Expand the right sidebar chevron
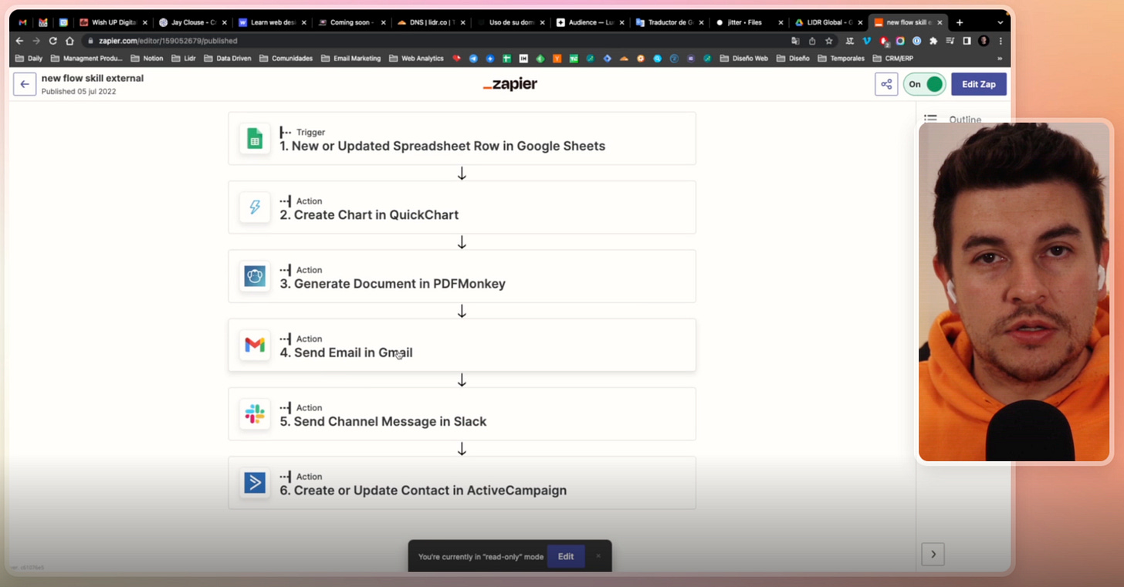Viewport: 1124px width, 587px height. [x=933, y=554]
